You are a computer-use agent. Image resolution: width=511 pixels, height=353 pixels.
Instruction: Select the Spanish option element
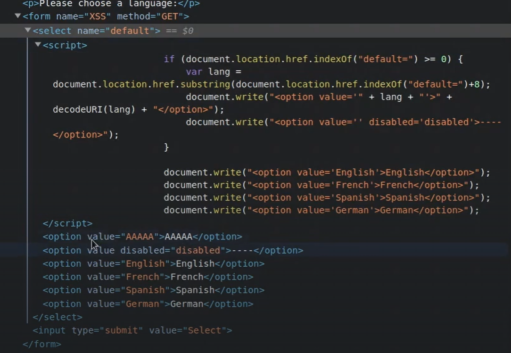pyautogui.click(x=153, y=290)
